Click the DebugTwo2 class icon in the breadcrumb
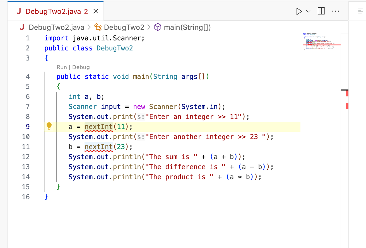The height and width of the screenshot is (248, 366). click(x=98, y=27)
